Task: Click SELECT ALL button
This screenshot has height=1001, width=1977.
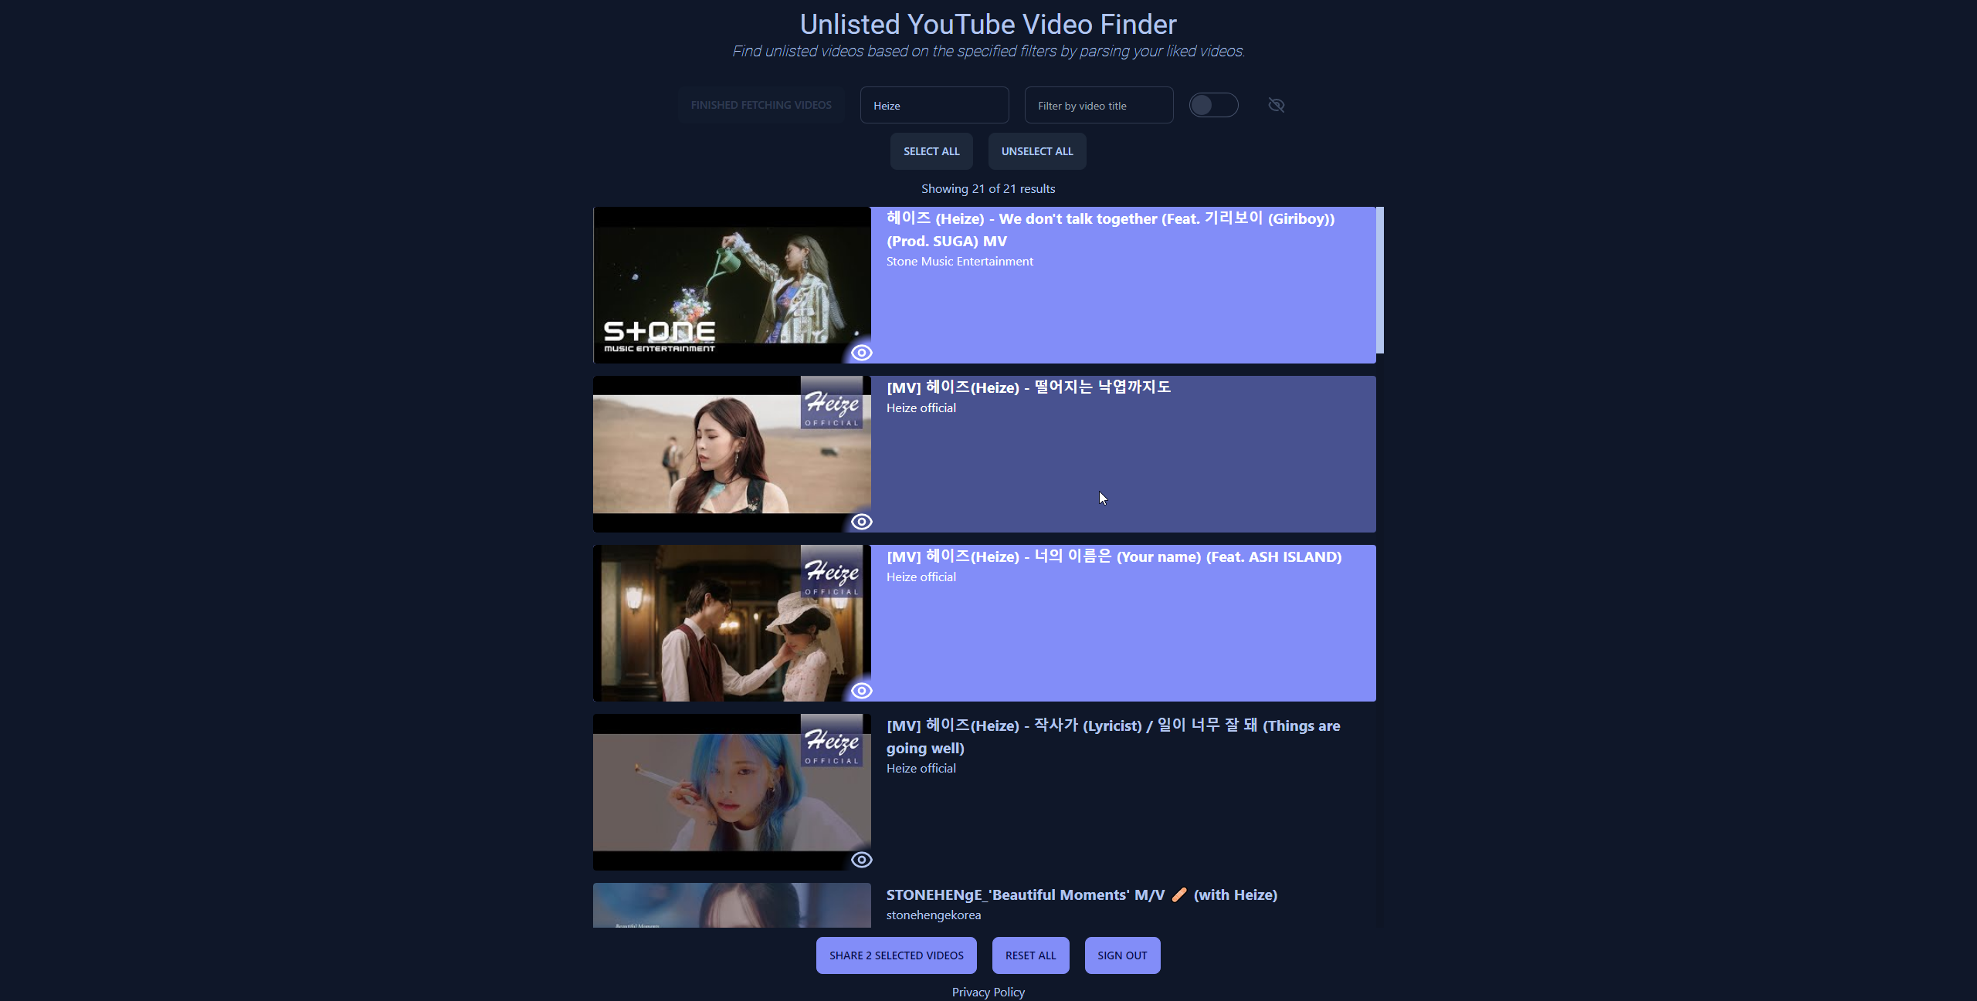Action: (932, 150)
